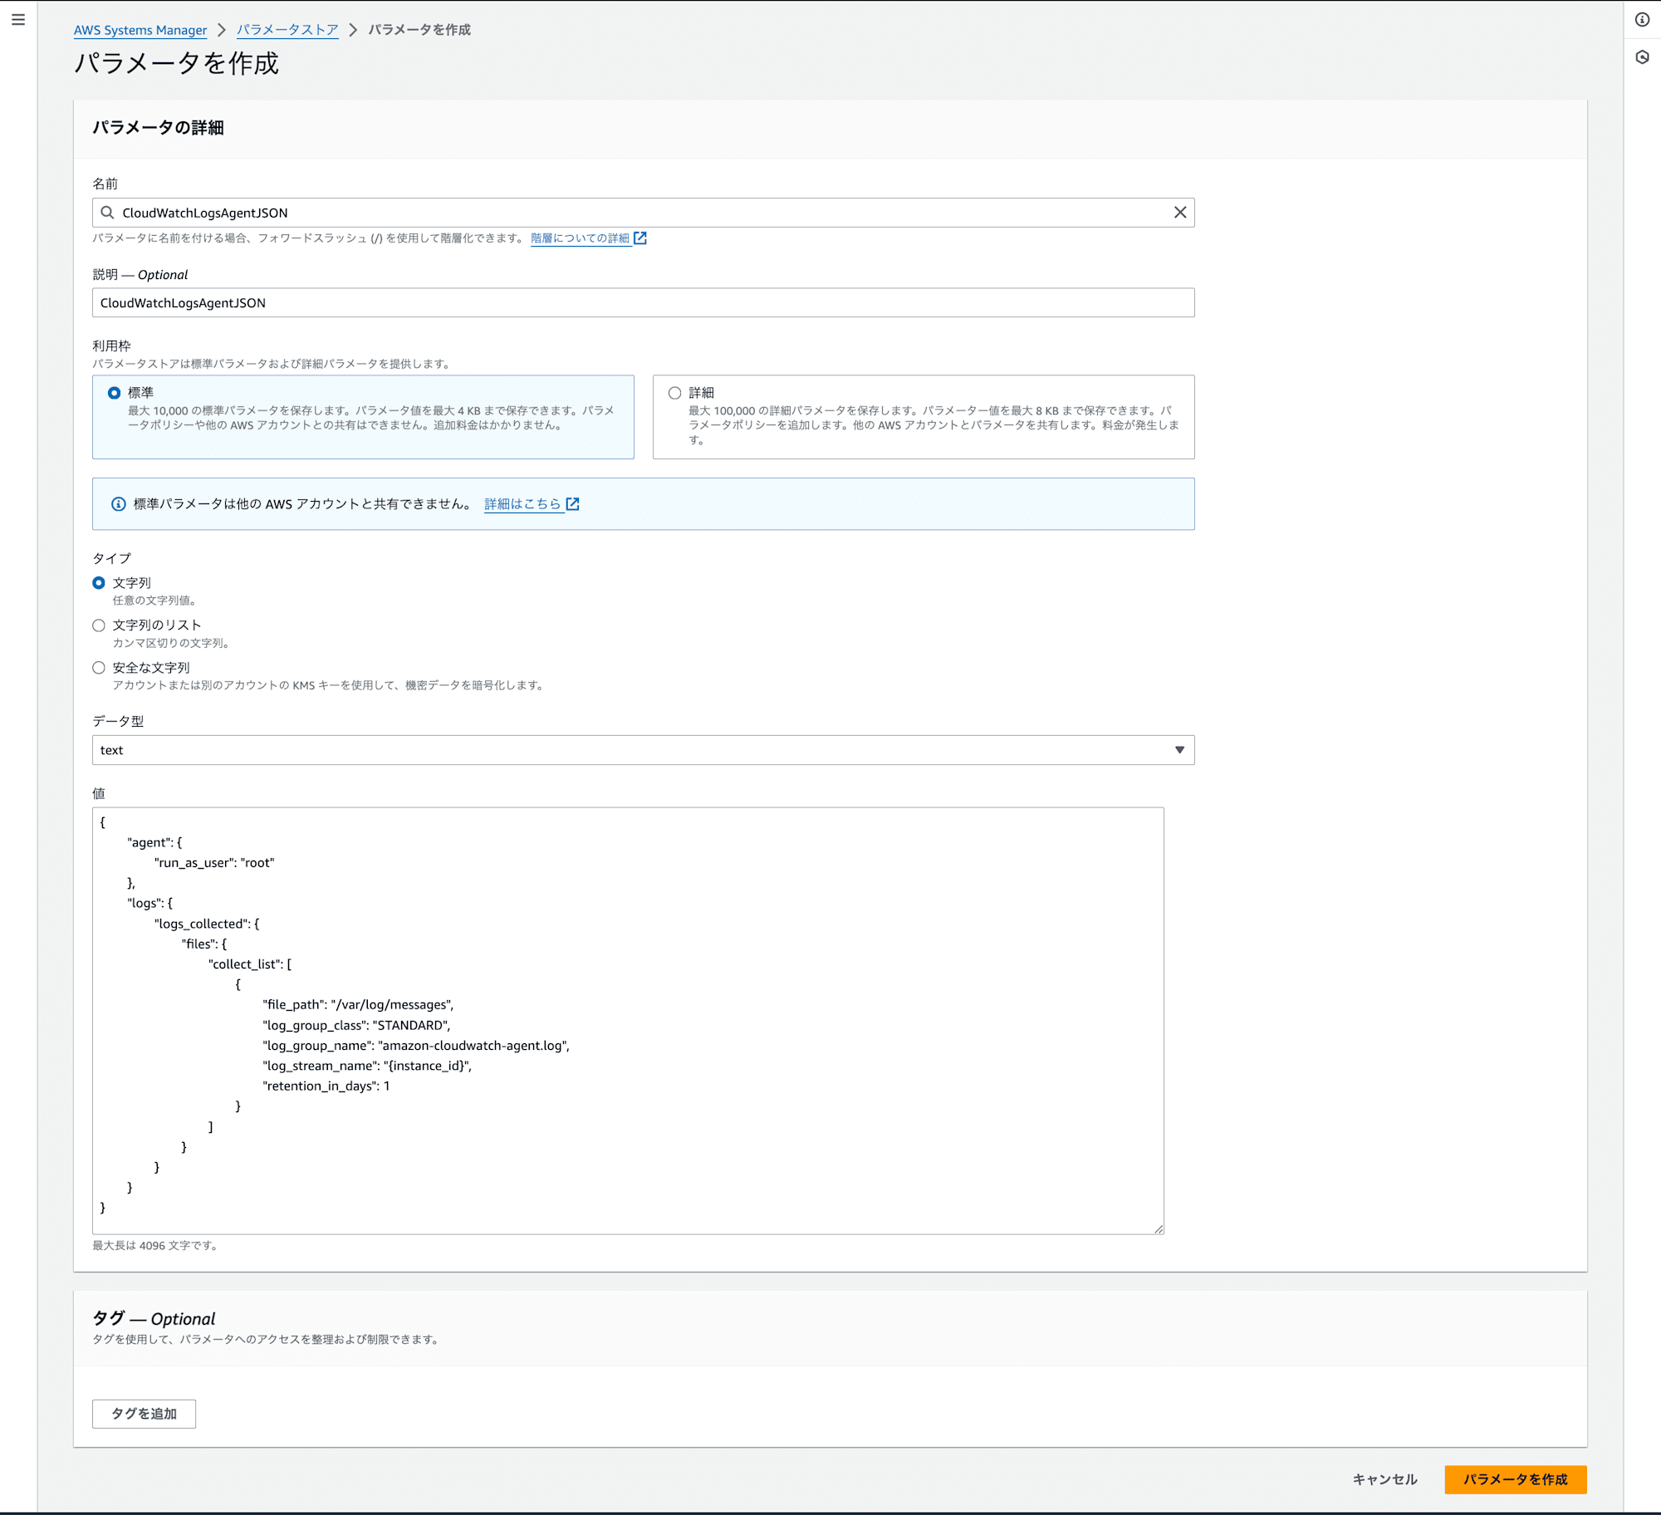Click the タグ — Optional section heading
The image size is (1661, 1515).
coord(154,1319)
